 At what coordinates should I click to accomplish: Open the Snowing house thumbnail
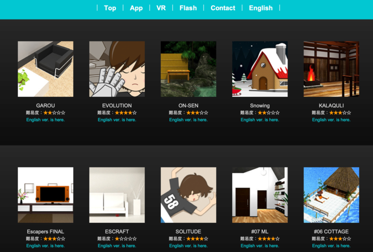pyautogui.click(x=260, y=69)
